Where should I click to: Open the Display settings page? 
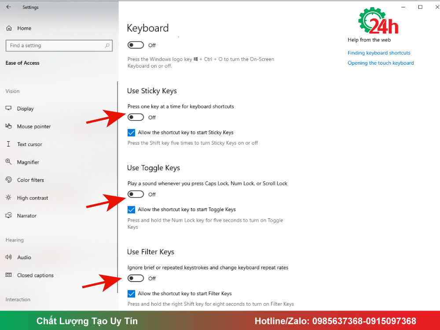(x=25, y=109)
